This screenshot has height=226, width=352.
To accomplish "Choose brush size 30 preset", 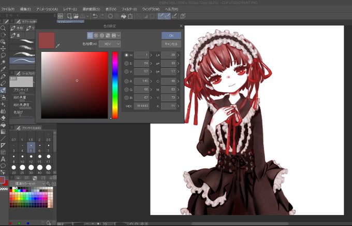I will 31,169.
